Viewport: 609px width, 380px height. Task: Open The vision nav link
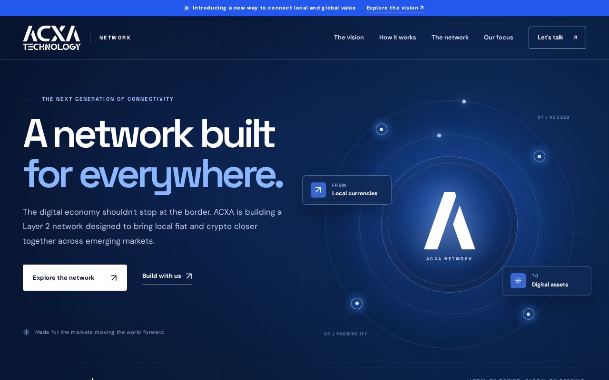tap(349, 38)
